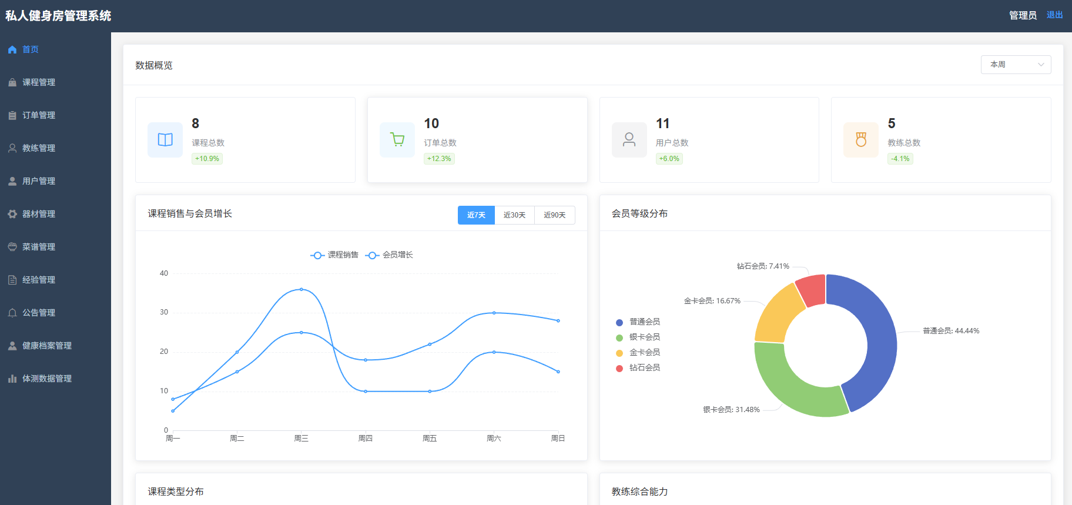Click the bag icon beside 课程管理
This screenshot has height=505, width=1072.
click(12, 83)
